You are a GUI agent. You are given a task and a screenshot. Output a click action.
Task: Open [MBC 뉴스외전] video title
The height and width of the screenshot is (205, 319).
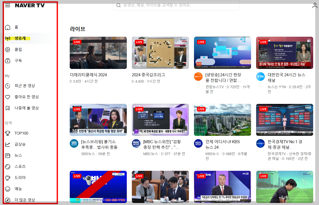[162, 144]
